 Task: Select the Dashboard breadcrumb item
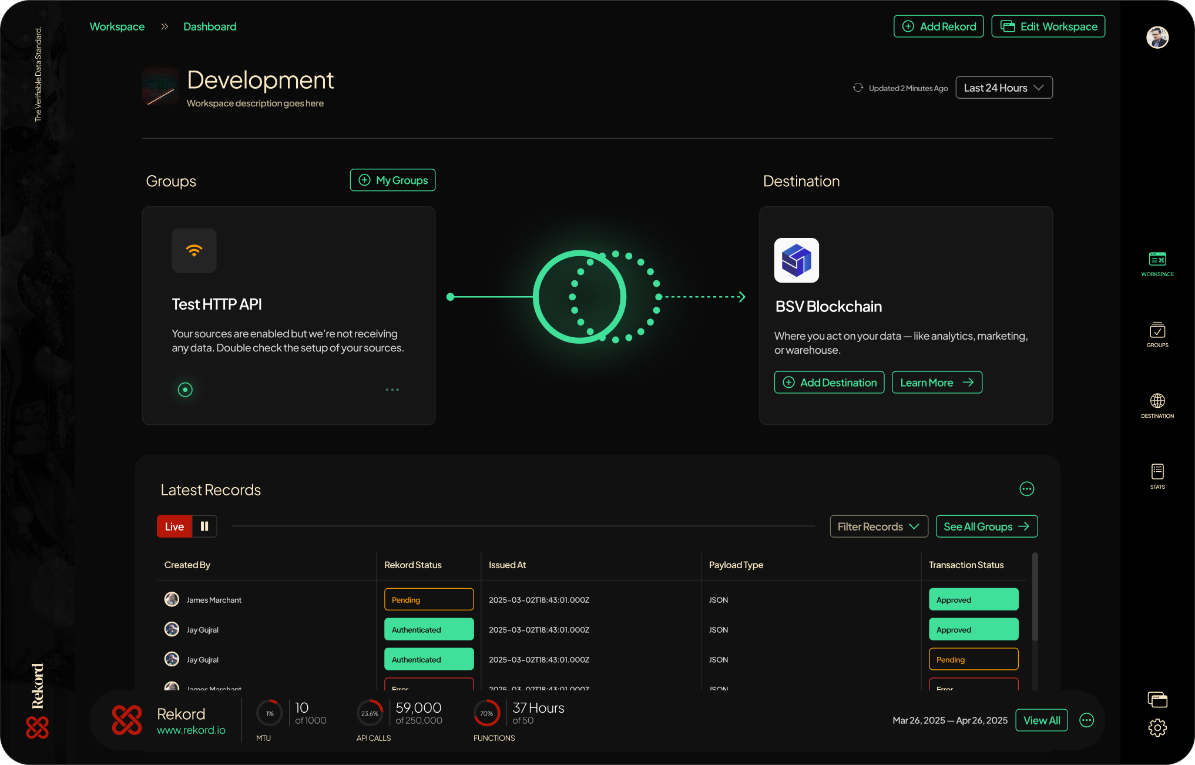point(210,26)
